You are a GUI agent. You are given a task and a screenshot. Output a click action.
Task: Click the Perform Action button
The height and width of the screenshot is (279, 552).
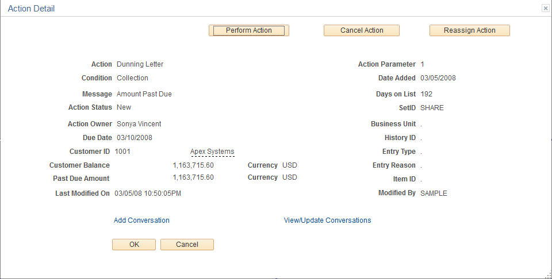(x=249, y=30)
